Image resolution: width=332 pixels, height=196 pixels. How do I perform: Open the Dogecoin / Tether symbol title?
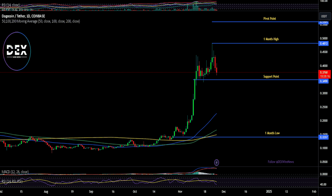coord(23,16)
